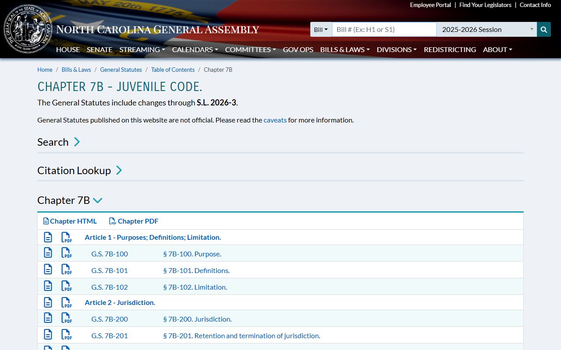
Task: Click the magnifier search button in header
Action: (544, 29)
